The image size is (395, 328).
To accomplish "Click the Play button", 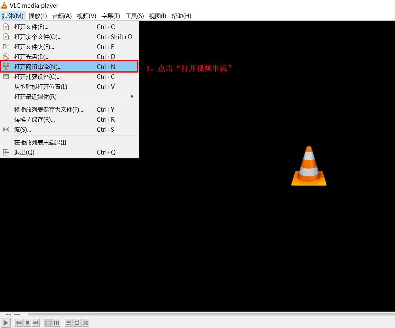I will (x=6, y=323).
